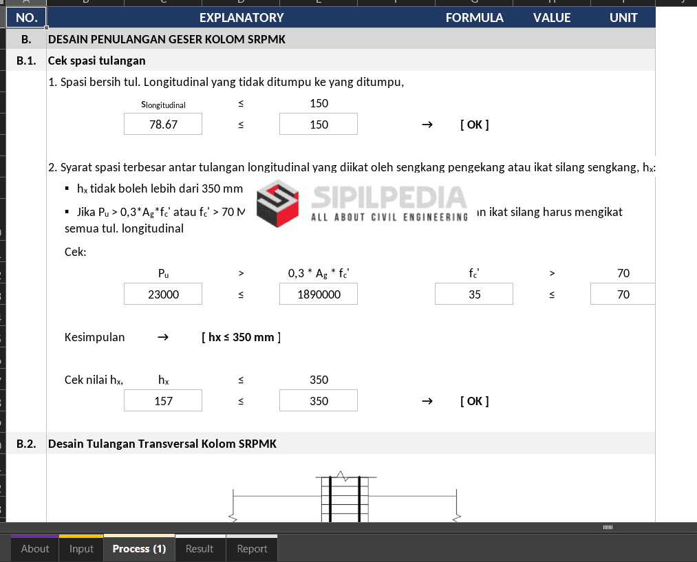This screenshot has height=562, width=697.
Task: Click the horizontal scrollbar handle
Action: [x=608, y=528]
